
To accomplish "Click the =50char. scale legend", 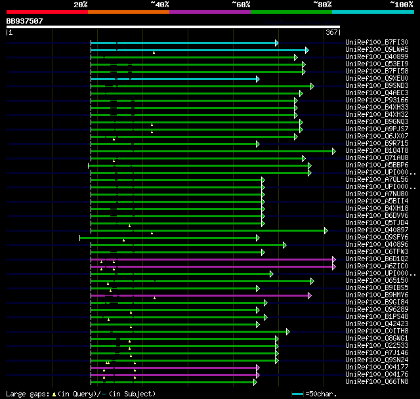I will click(314, 394).
